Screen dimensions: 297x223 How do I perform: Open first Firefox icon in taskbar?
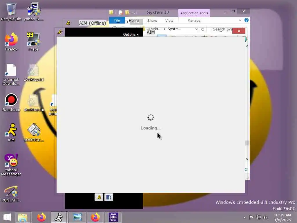point(41,217)
